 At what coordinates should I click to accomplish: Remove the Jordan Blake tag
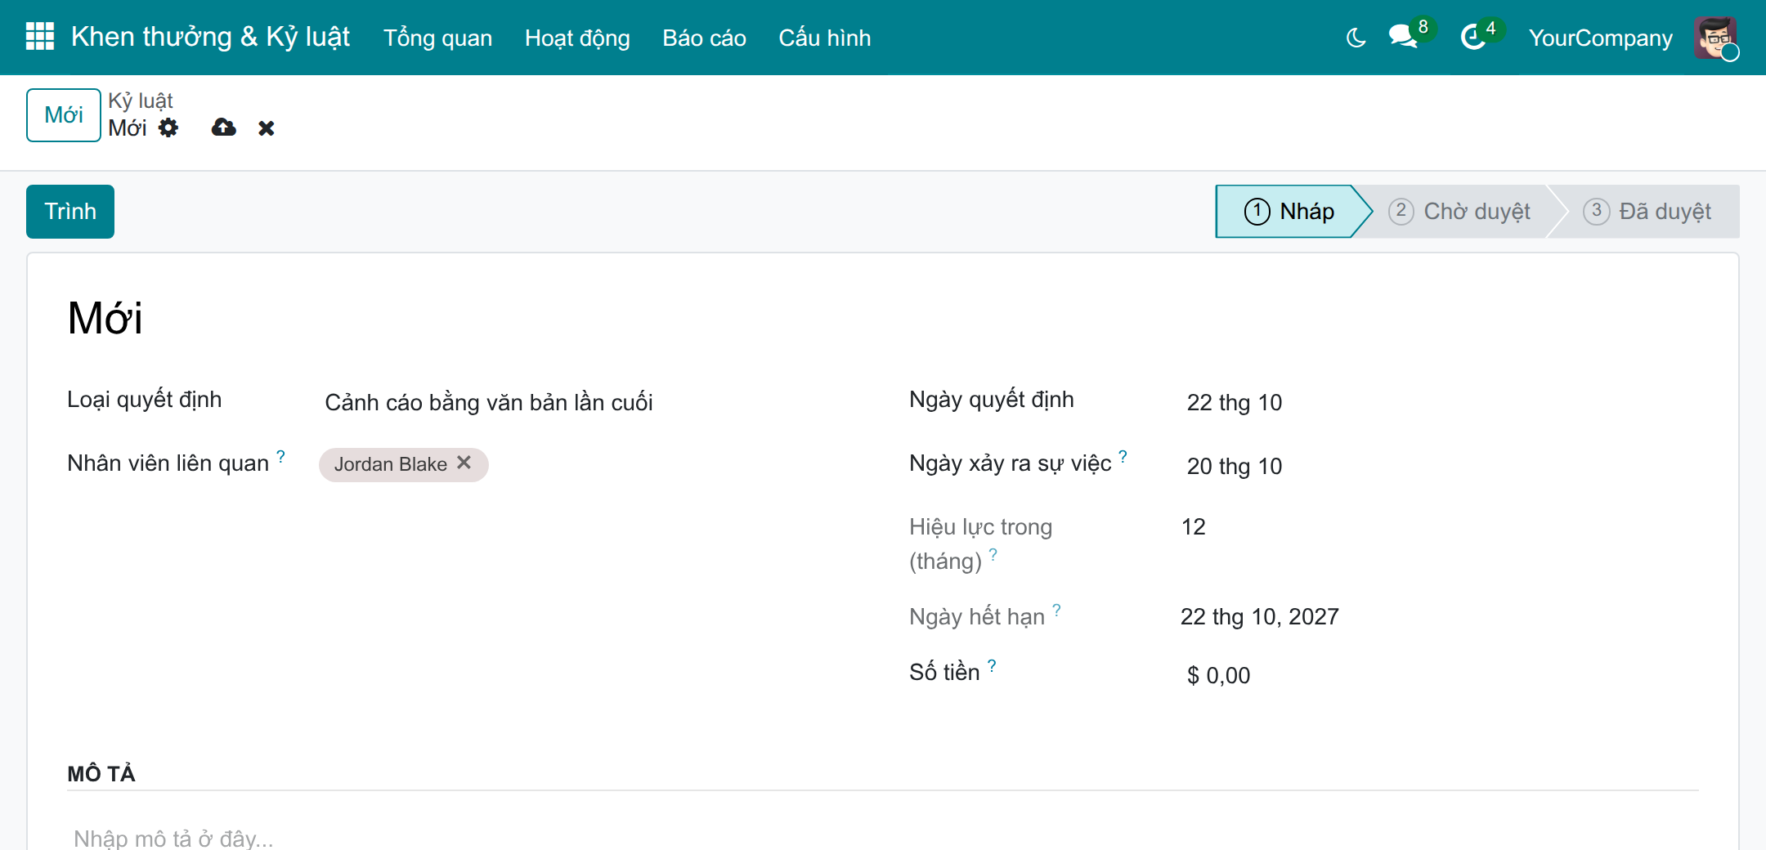pos(464,463)
